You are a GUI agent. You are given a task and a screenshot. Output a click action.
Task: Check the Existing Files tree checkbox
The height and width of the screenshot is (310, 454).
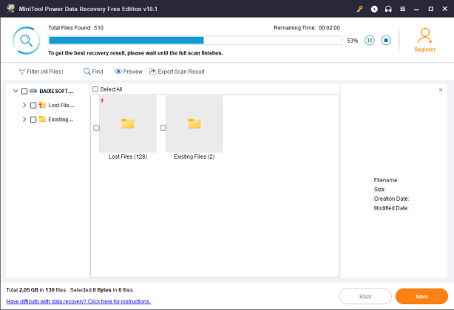(x=33, y=120)
